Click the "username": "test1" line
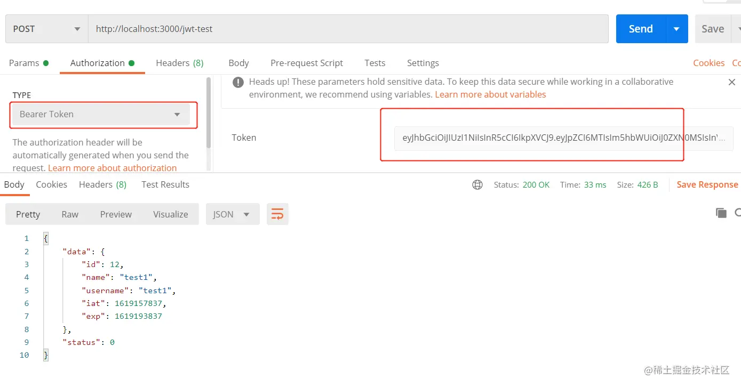 129,291
